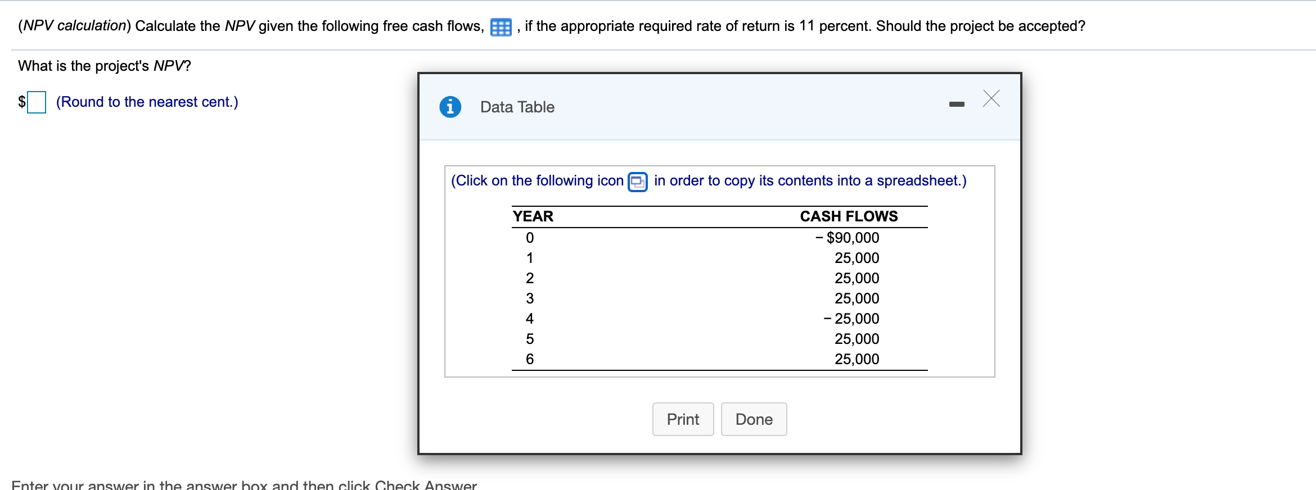
Task: Click the question heading What is the project's NPV
Action: (104, 65)
